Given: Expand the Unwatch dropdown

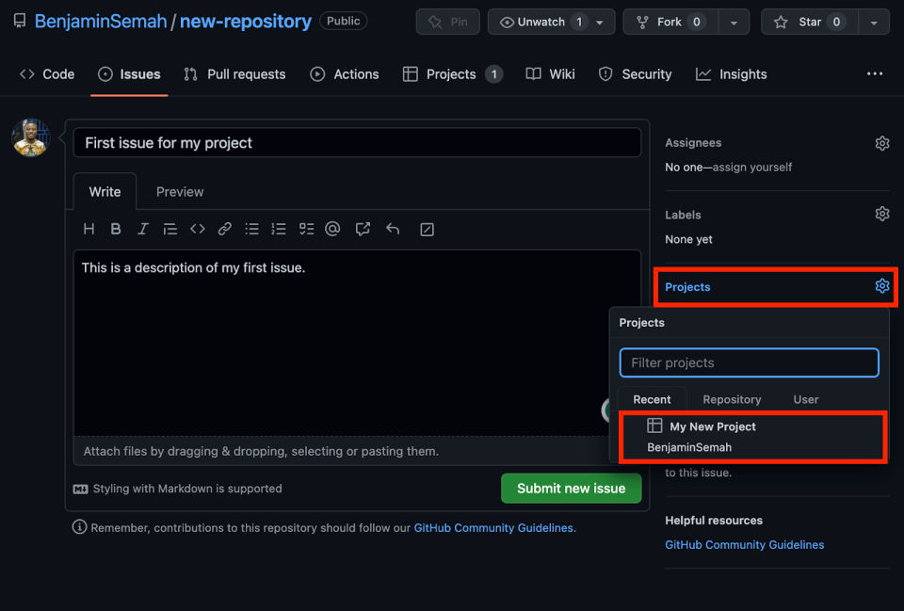Looking at the screenshot, I should click(600, 22).
